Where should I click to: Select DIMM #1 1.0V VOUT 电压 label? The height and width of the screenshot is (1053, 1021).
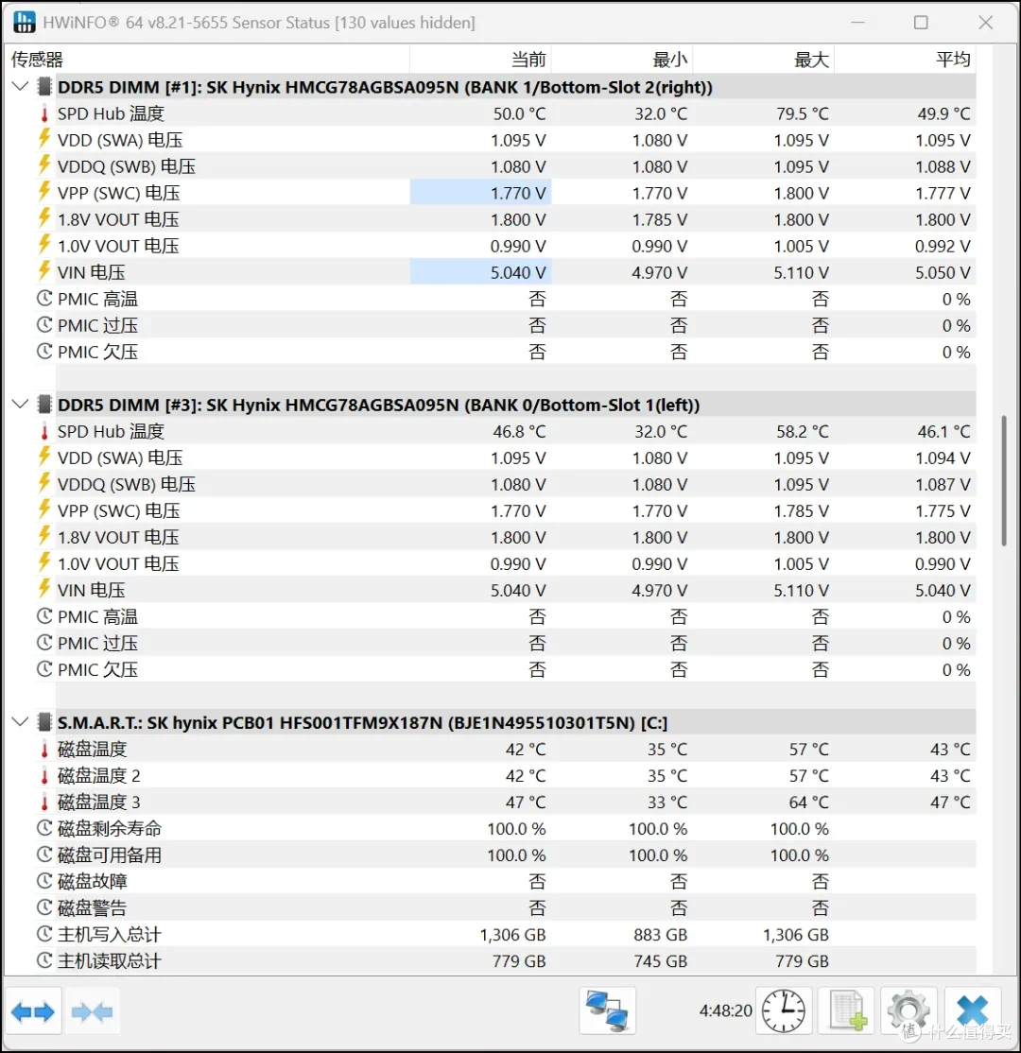click(118, 246)
